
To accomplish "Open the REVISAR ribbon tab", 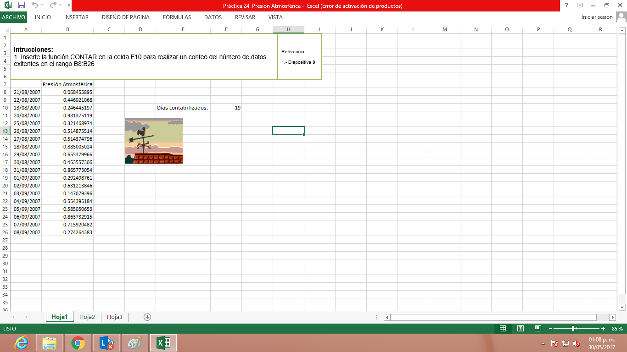I will click(245, 17).
